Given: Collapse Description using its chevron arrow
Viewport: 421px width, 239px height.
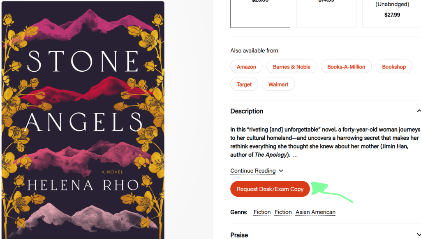Looking at the screenshot, I should point(419,111).
